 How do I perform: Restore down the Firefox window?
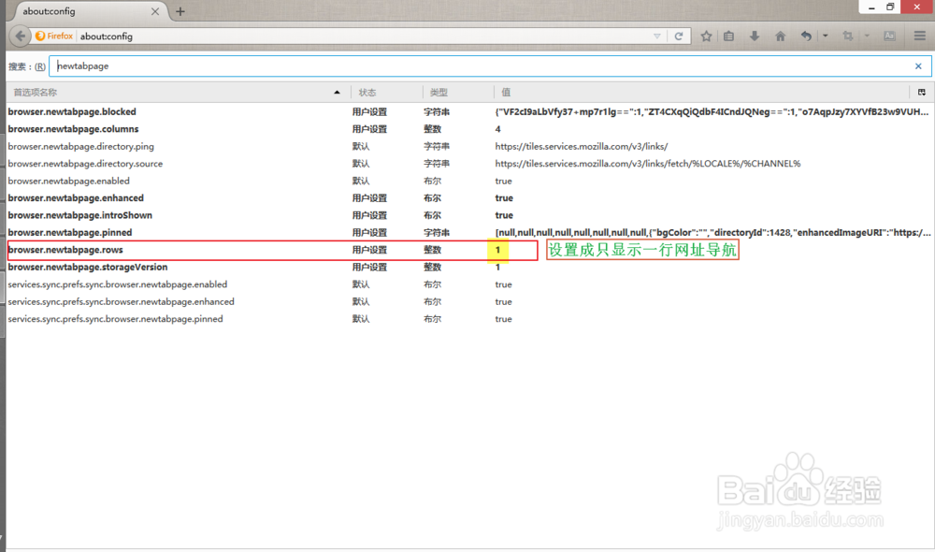[890, 7]
